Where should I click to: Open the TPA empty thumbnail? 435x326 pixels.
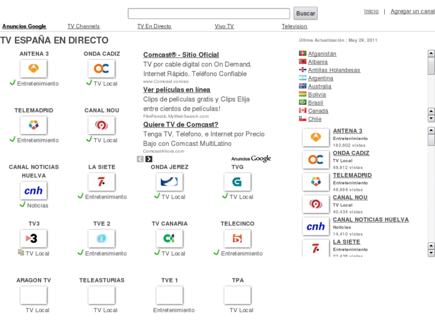tap(238, 295)
